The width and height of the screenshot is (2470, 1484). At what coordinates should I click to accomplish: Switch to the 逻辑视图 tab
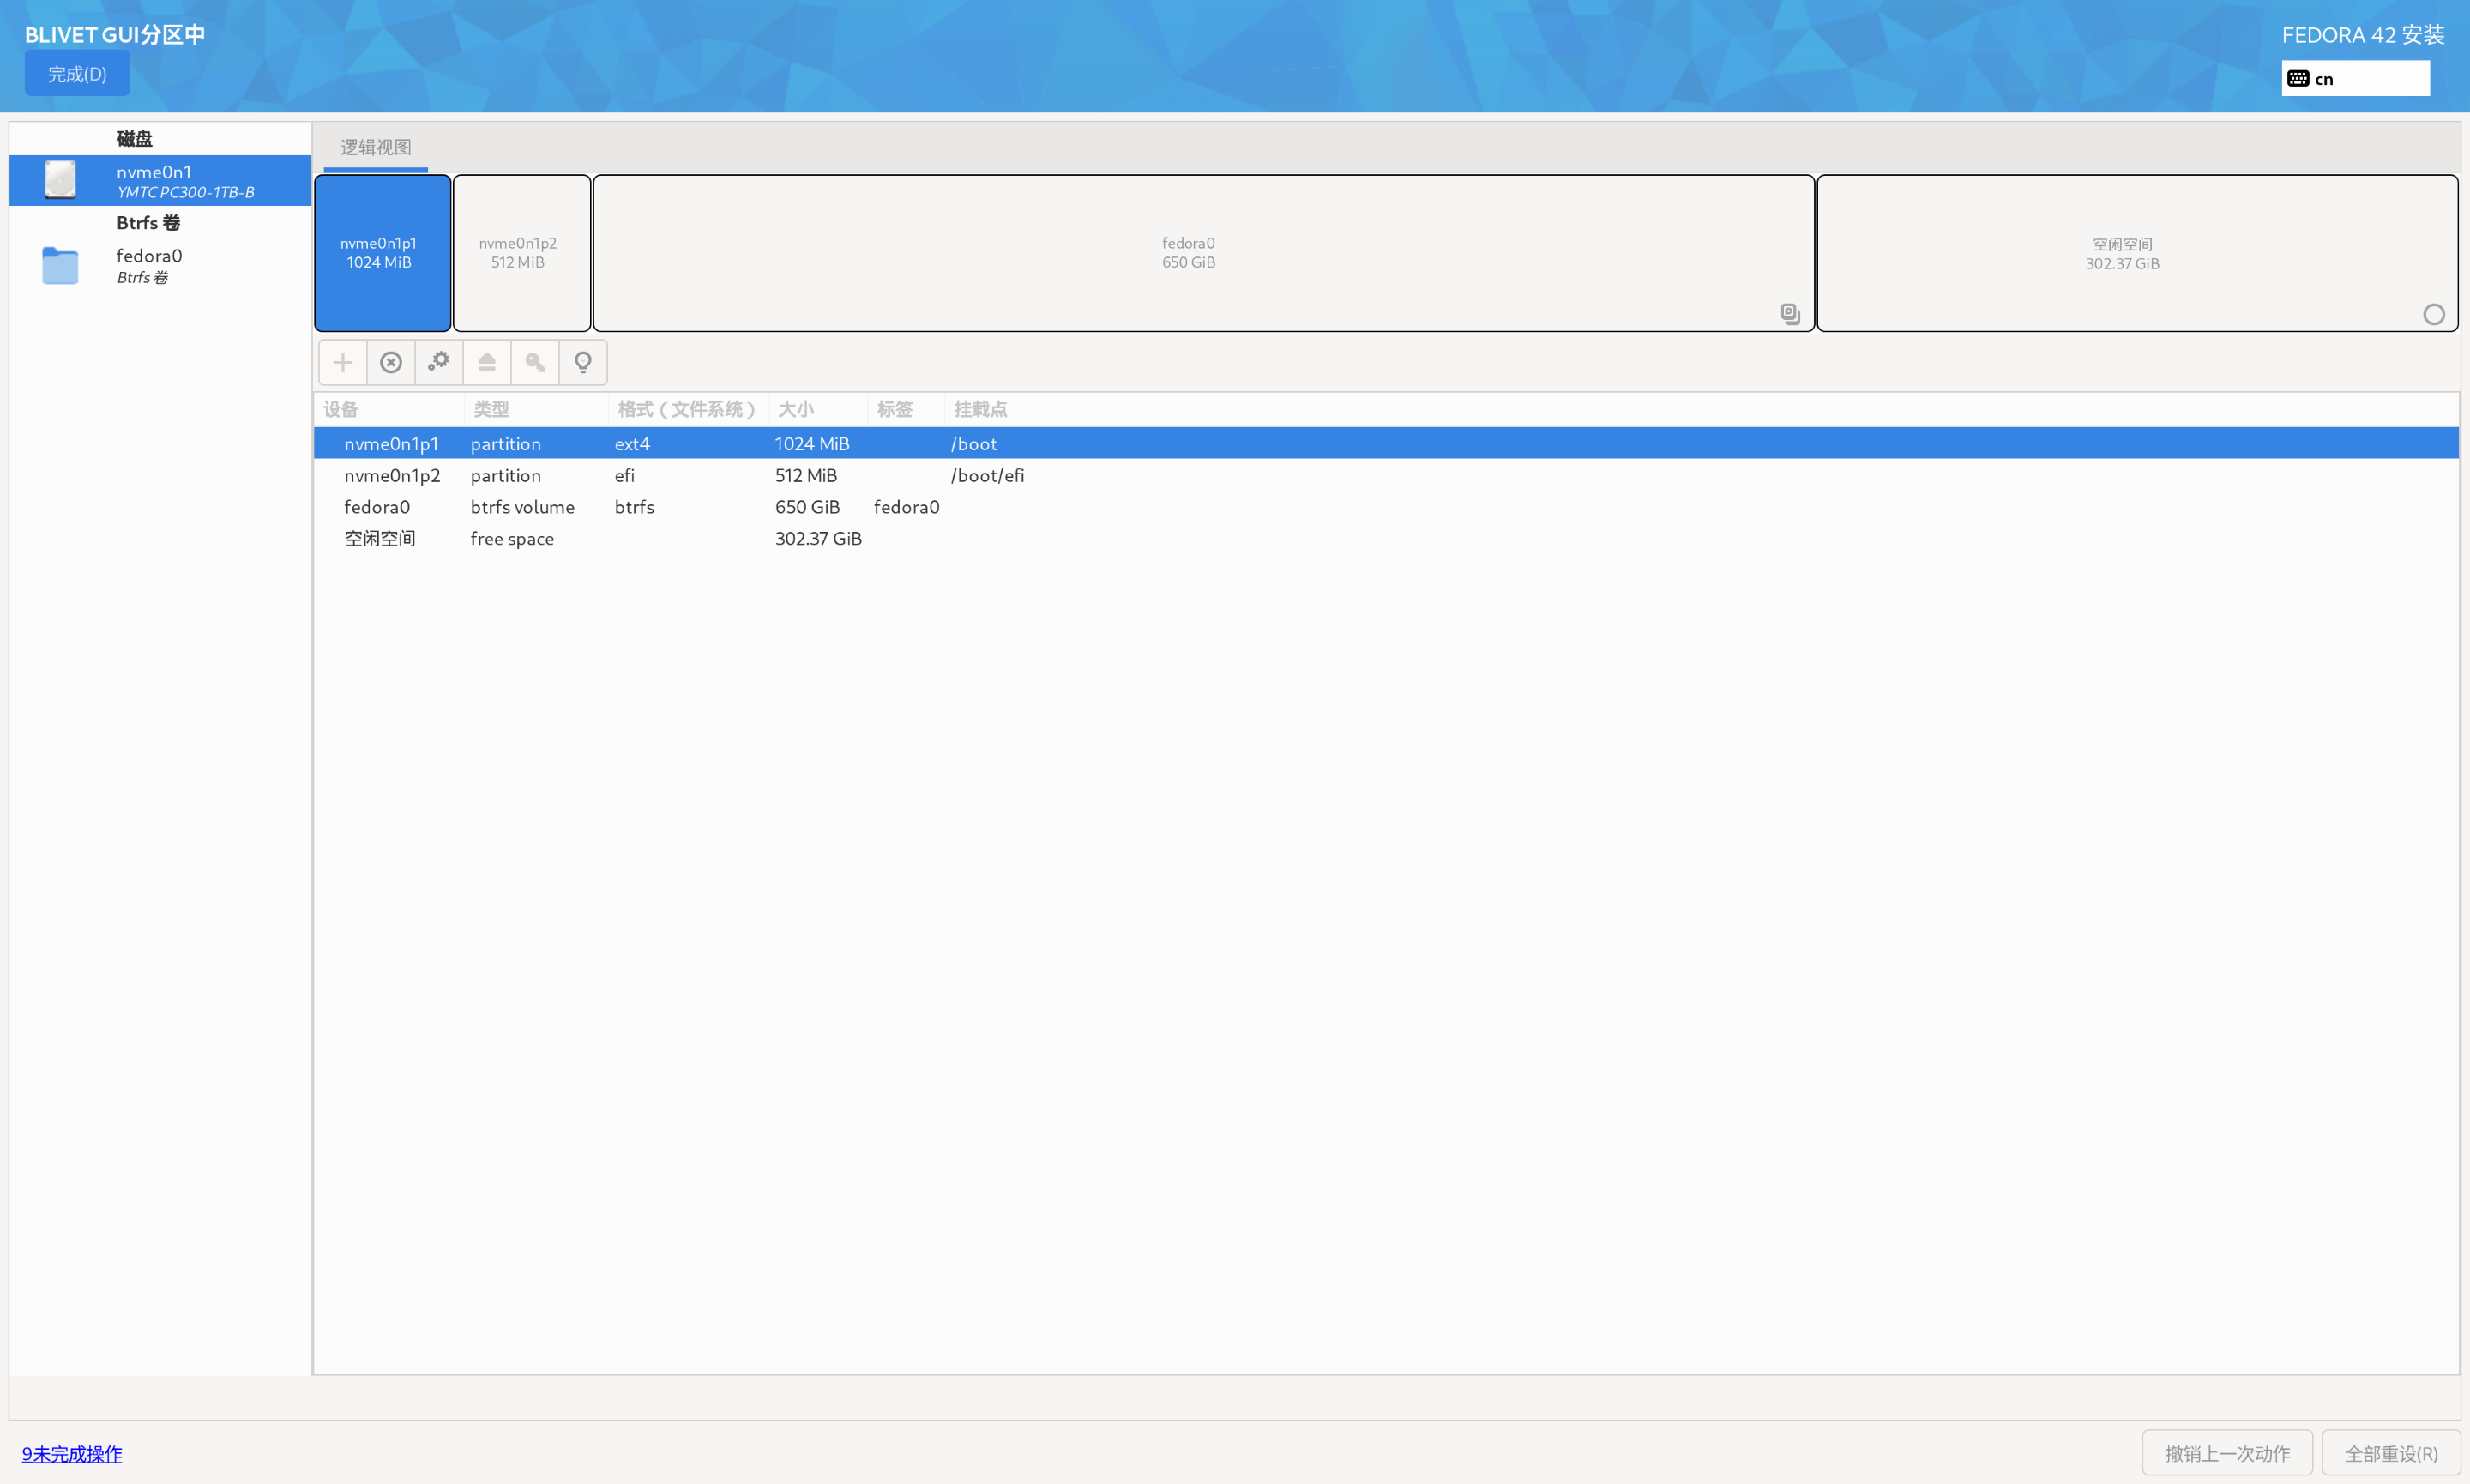(x=375, y=146)
